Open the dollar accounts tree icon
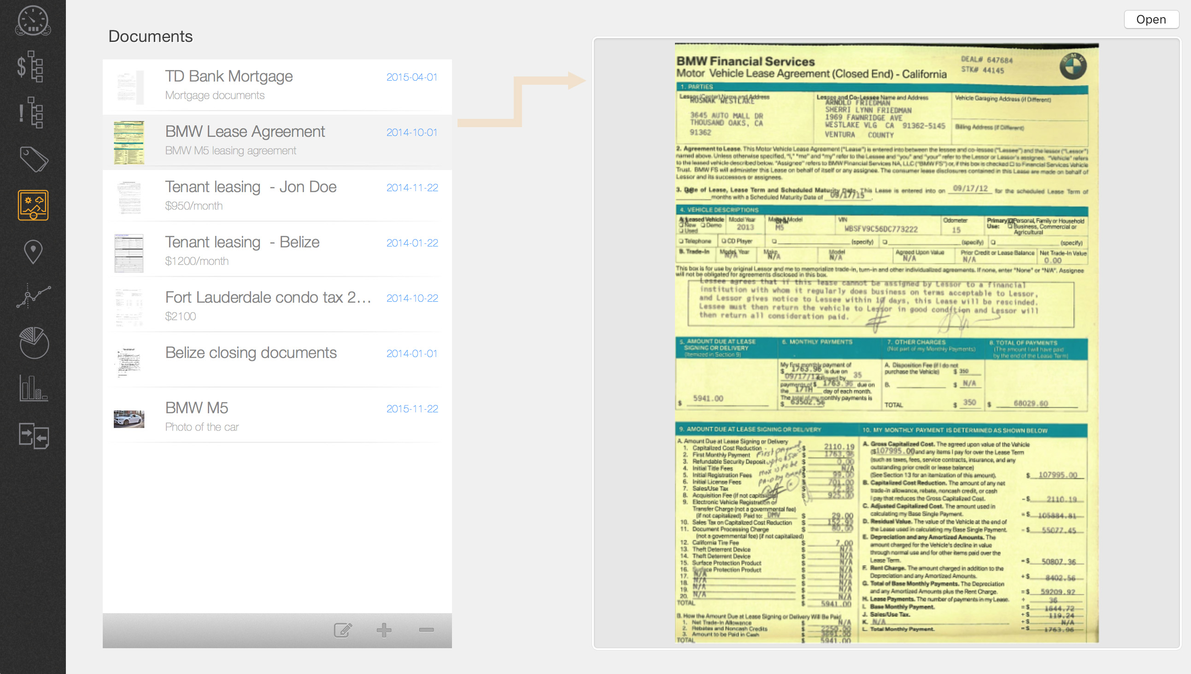This screenshot has width=1191, height=674. pos(30,66)
